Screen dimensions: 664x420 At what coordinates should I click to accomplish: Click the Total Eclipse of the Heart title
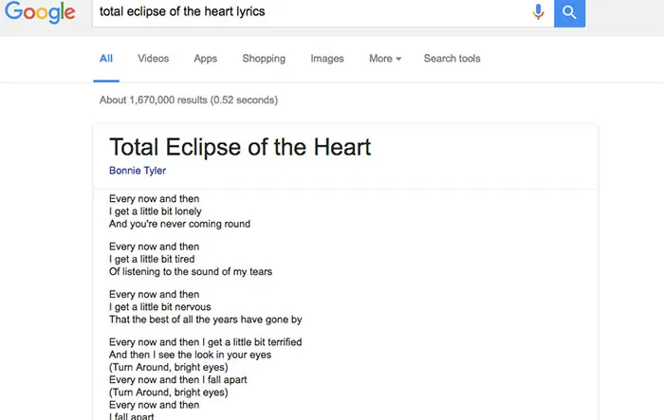coord(240,147)
